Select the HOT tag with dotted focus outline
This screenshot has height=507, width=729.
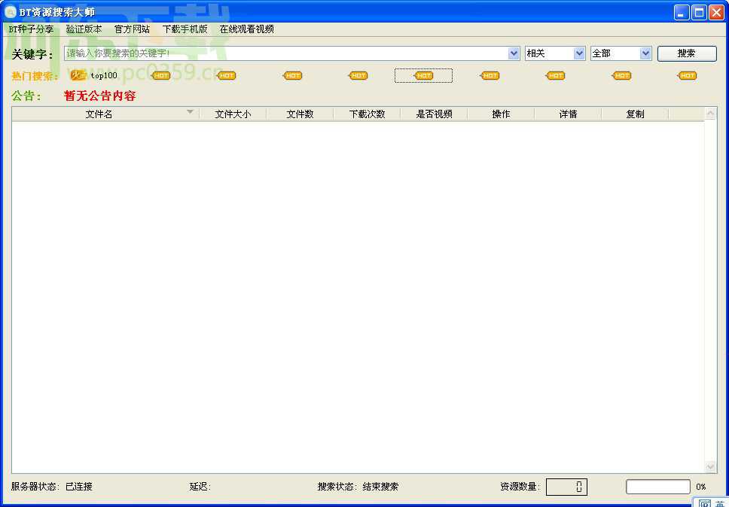(x=423, y=75)
